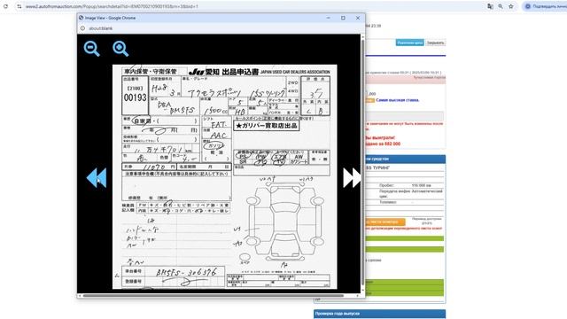Click the 'Самая высокая ставка' text
This screenshot has height=319, width=567.
point(398,100)
